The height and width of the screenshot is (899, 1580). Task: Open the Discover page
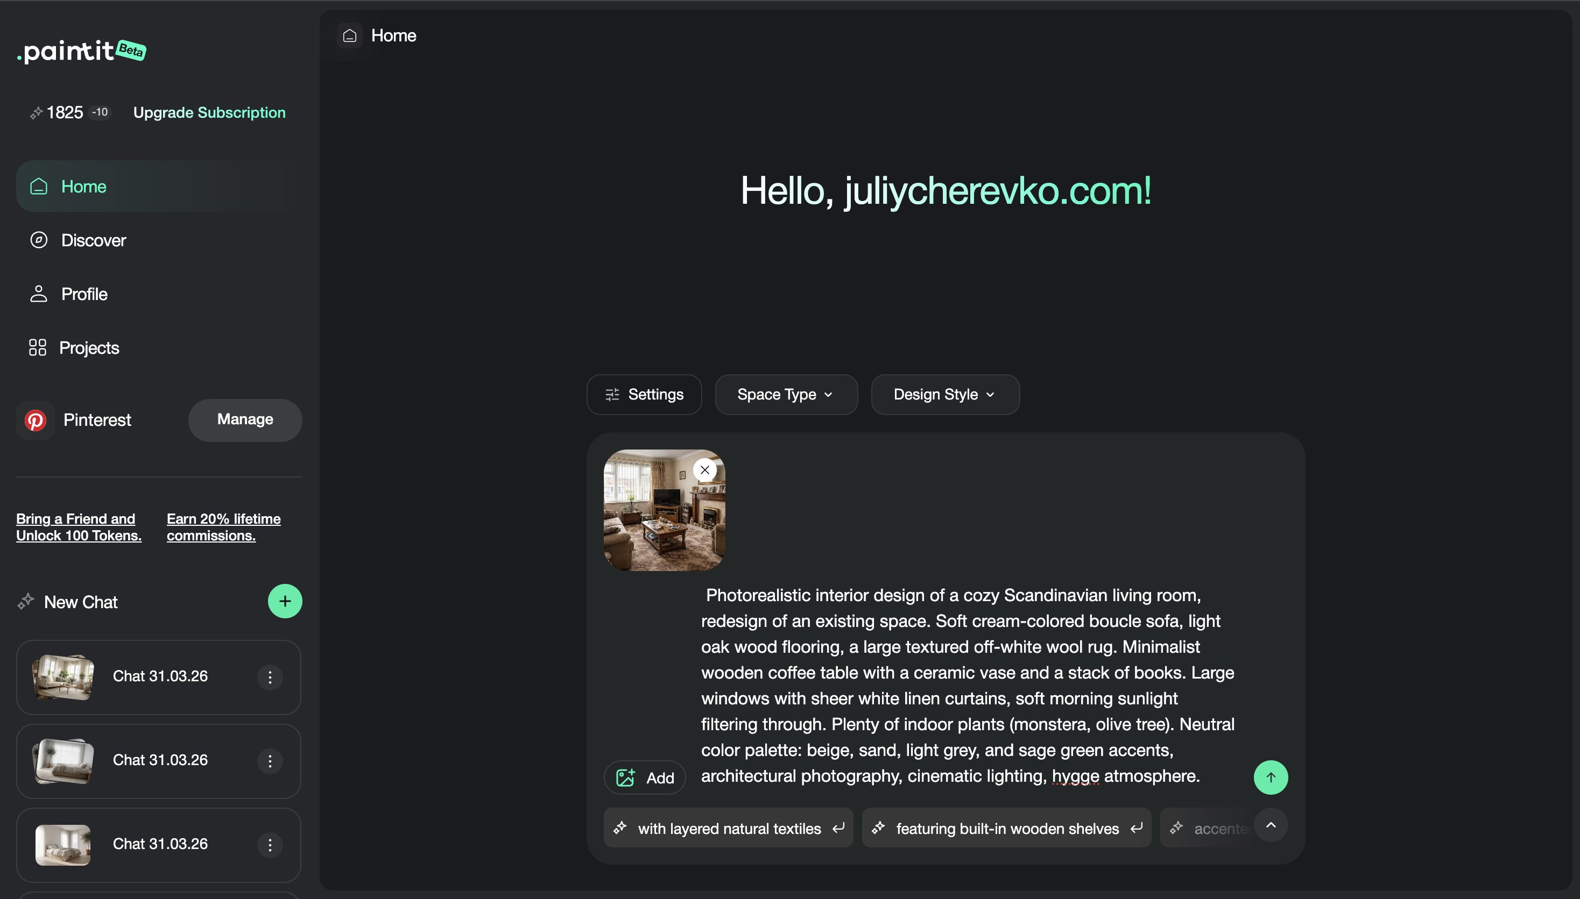click(x=93, y=240)
